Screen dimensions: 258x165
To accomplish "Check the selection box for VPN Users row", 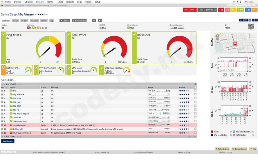I will pyautogui.click(x=195, y=117).
